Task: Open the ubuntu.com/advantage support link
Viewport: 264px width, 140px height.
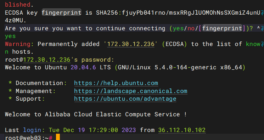Action: pyautogui.click(x=125, y=99)
